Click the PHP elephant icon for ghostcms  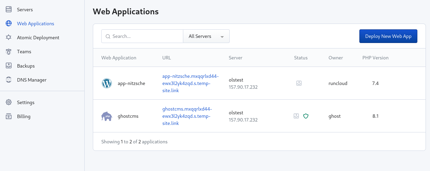[107, 116]
